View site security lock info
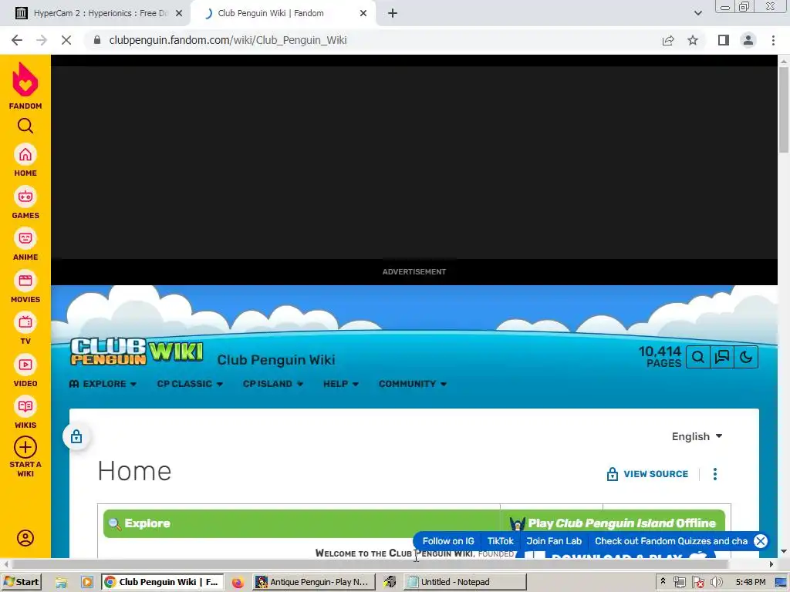The height and width of the screenshot is (592, 790). pyautogui.click(x=97, y=40)
